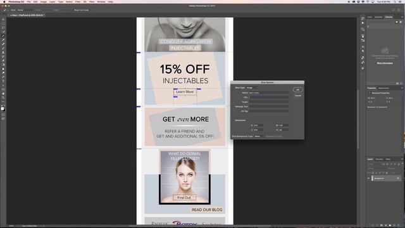The height and width of the screenshot is (228, 405).
Task: Click the foreground color swatch
Action: click(3, 108)
